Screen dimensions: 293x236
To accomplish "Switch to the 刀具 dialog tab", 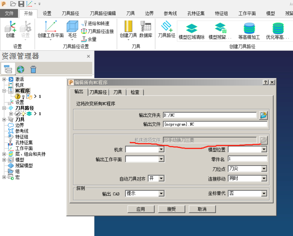I will [117, 92].
